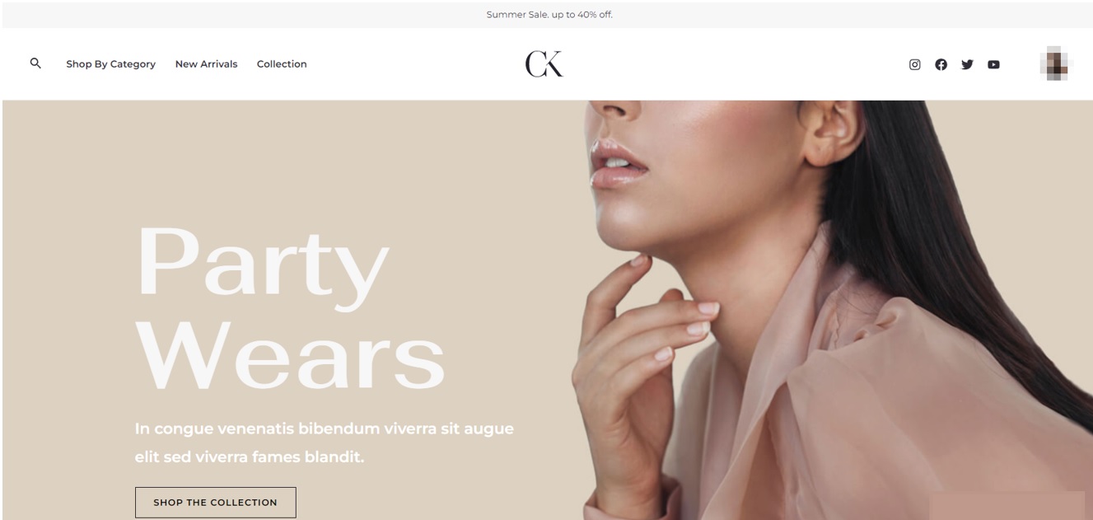This screenshot has width=1093, height=520.
Task: Open the Facebook social icon
Action: [941, 64]
